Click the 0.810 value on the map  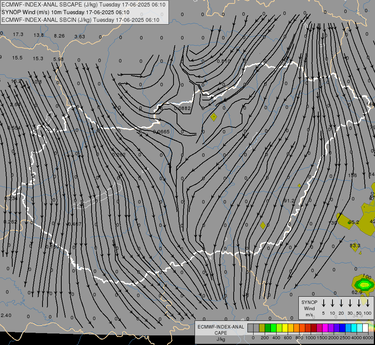224,61
